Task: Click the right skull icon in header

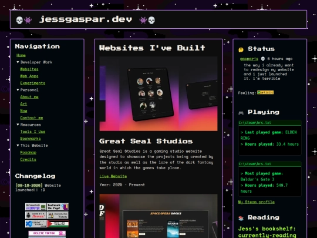Action: click(x=151, y=20)
